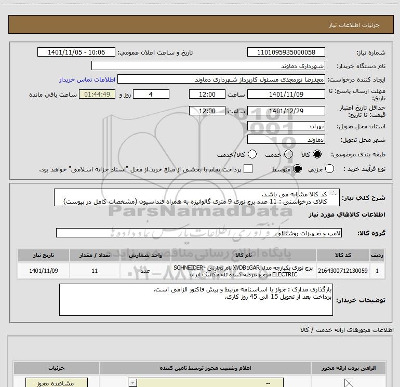Click the اطلاعات کالاهای مورد نیاز heading

pos(347,215)
